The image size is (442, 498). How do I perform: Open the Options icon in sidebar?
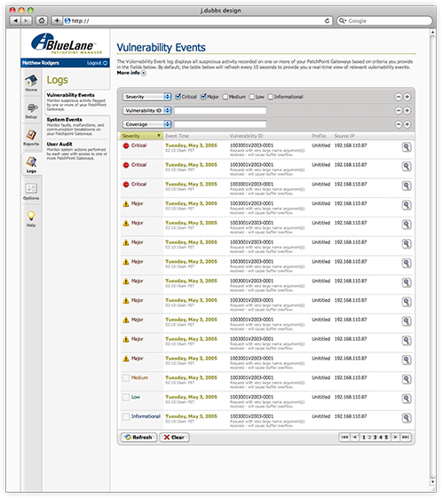pos(31,189)
